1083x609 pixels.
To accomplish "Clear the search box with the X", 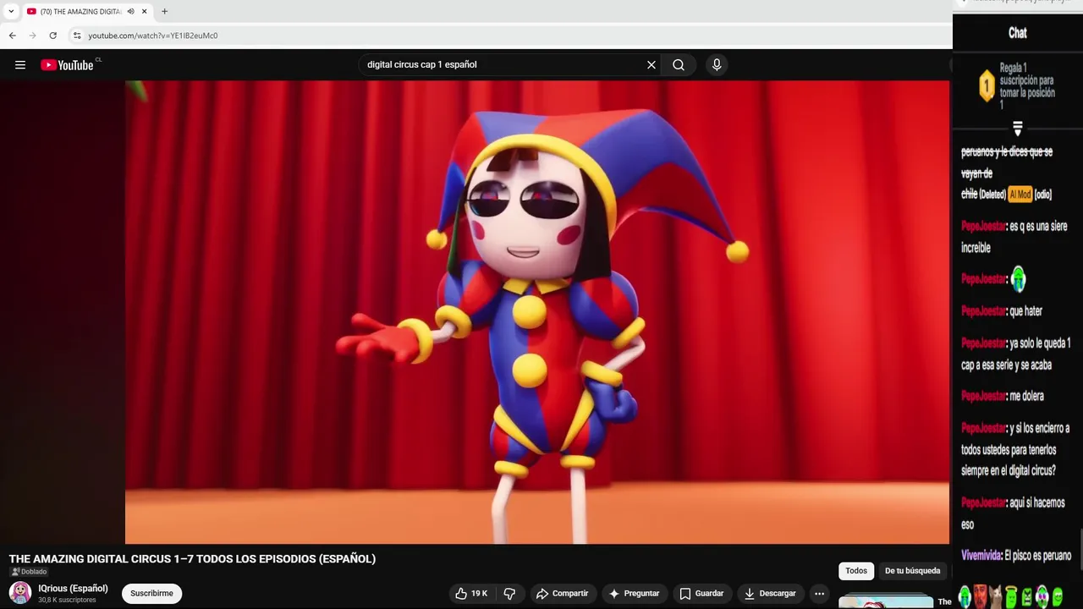I will pos(651,65).
